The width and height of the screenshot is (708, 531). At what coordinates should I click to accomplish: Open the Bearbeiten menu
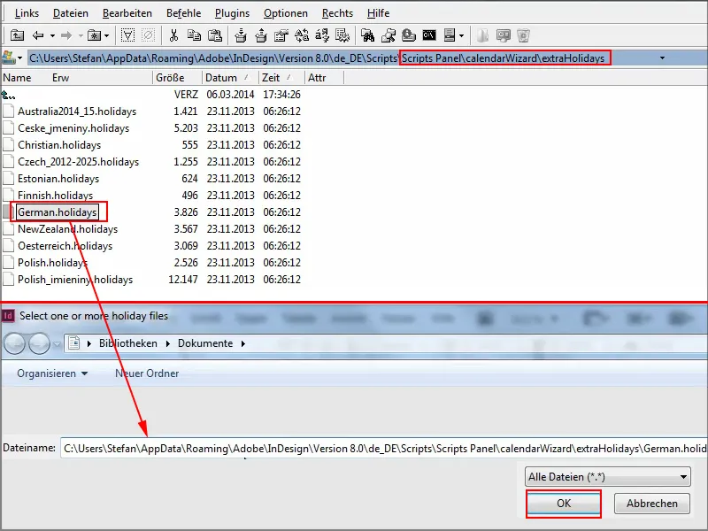pos(127,13)
